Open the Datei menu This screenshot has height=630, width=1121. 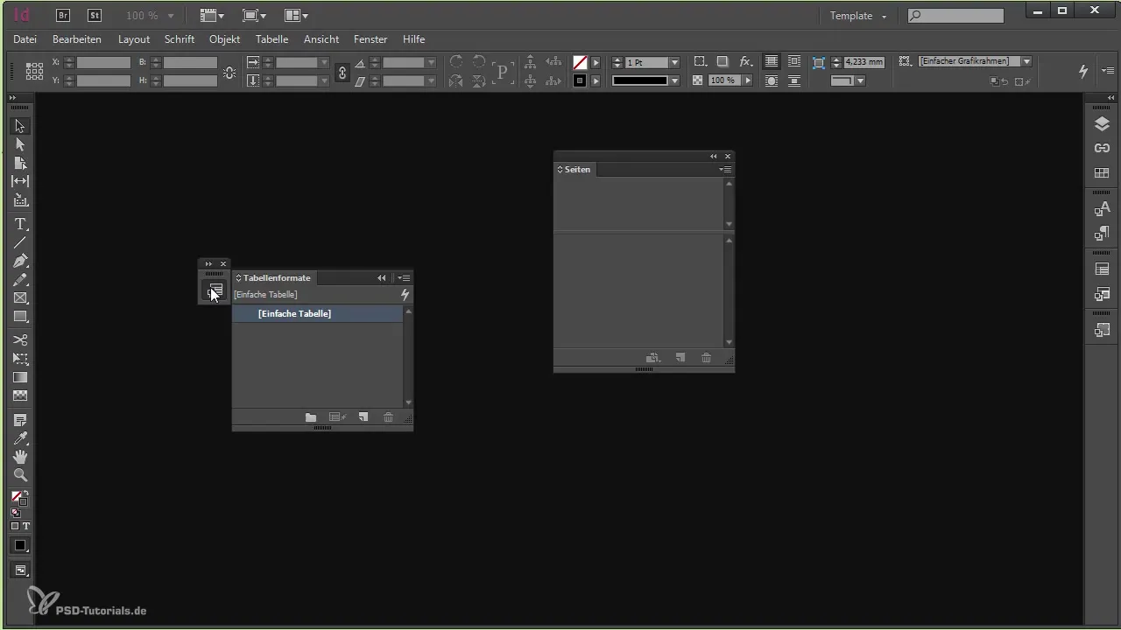coord(25,39)
